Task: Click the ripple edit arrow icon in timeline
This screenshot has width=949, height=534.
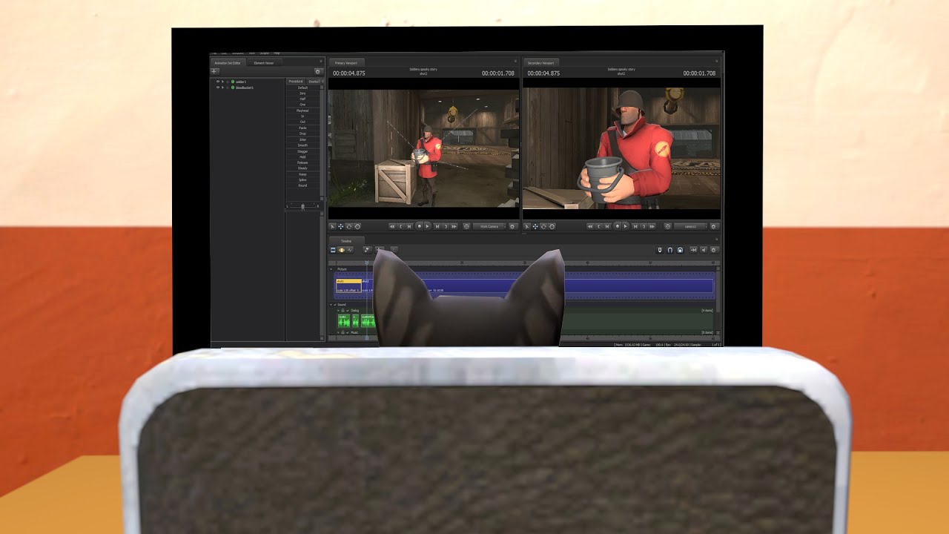Action: coord(693,250)
